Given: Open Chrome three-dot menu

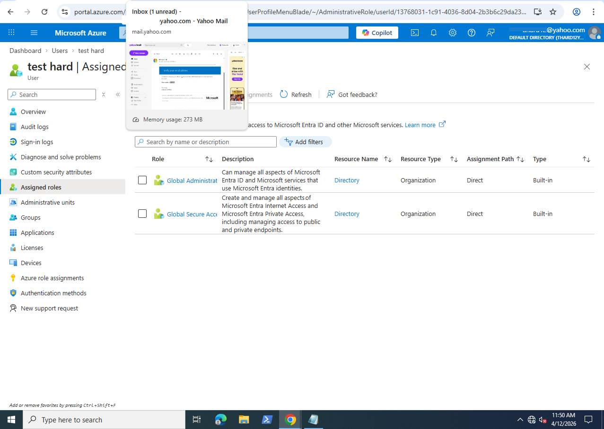Looking at the screenshot, I should 593,12.
